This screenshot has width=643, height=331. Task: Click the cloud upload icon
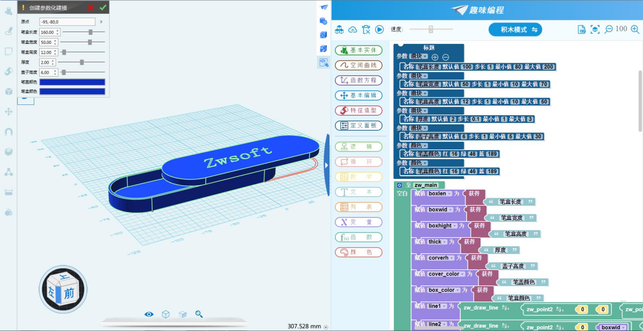tap(353, 29)
